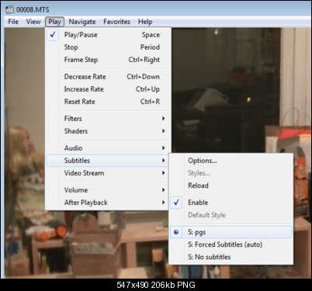312x291 pixels.
Task: Click Frame Step menu entry
Action: (109, 60)
